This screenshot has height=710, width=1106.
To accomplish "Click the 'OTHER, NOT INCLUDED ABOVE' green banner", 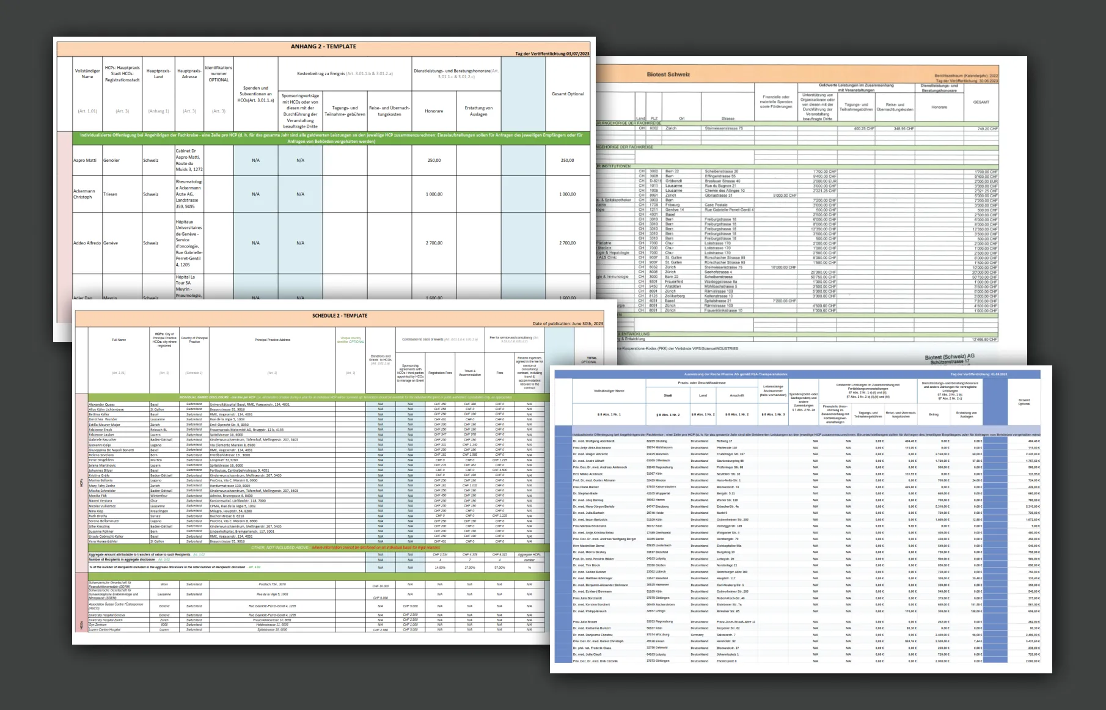I will [281, 547].
